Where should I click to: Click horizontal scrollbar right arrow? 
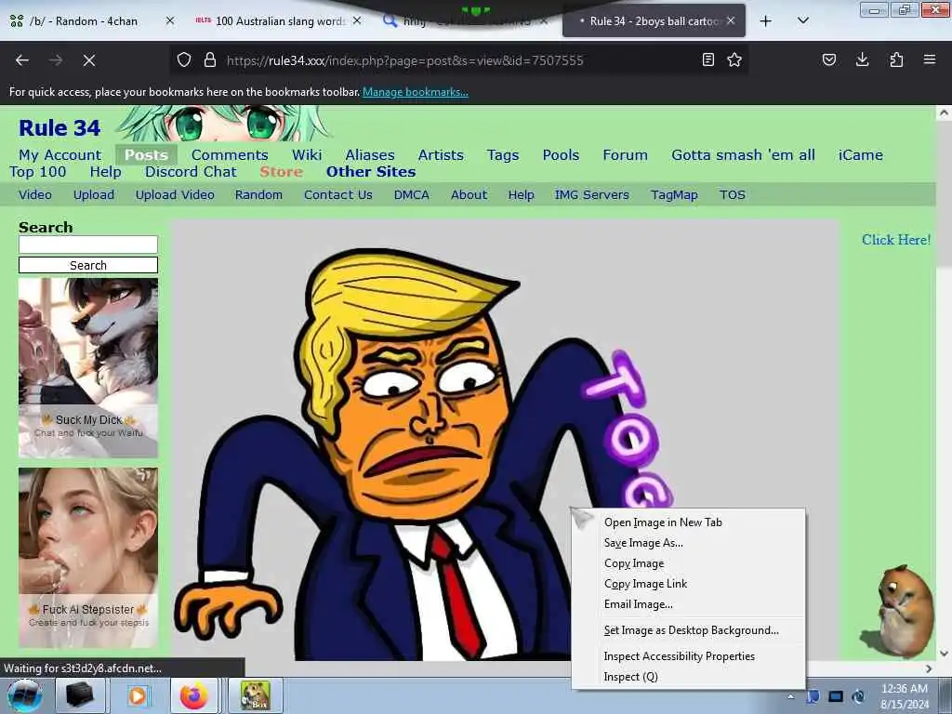[929, 668]
